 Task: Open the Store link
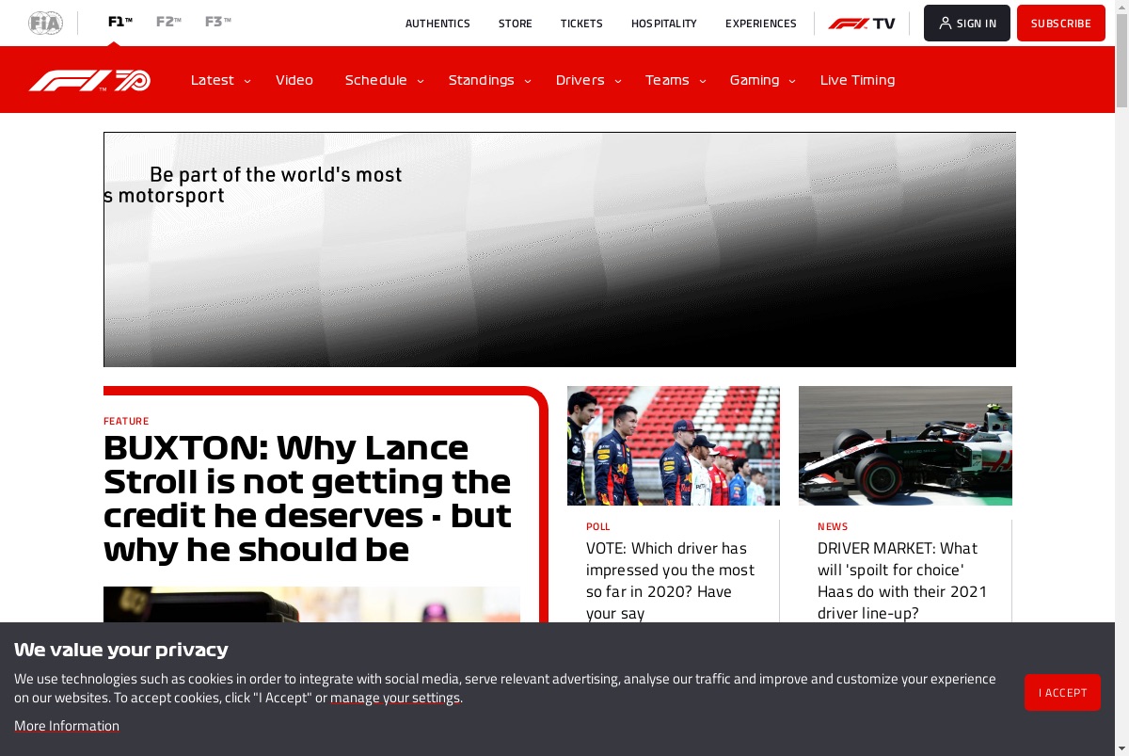(516, 24)
